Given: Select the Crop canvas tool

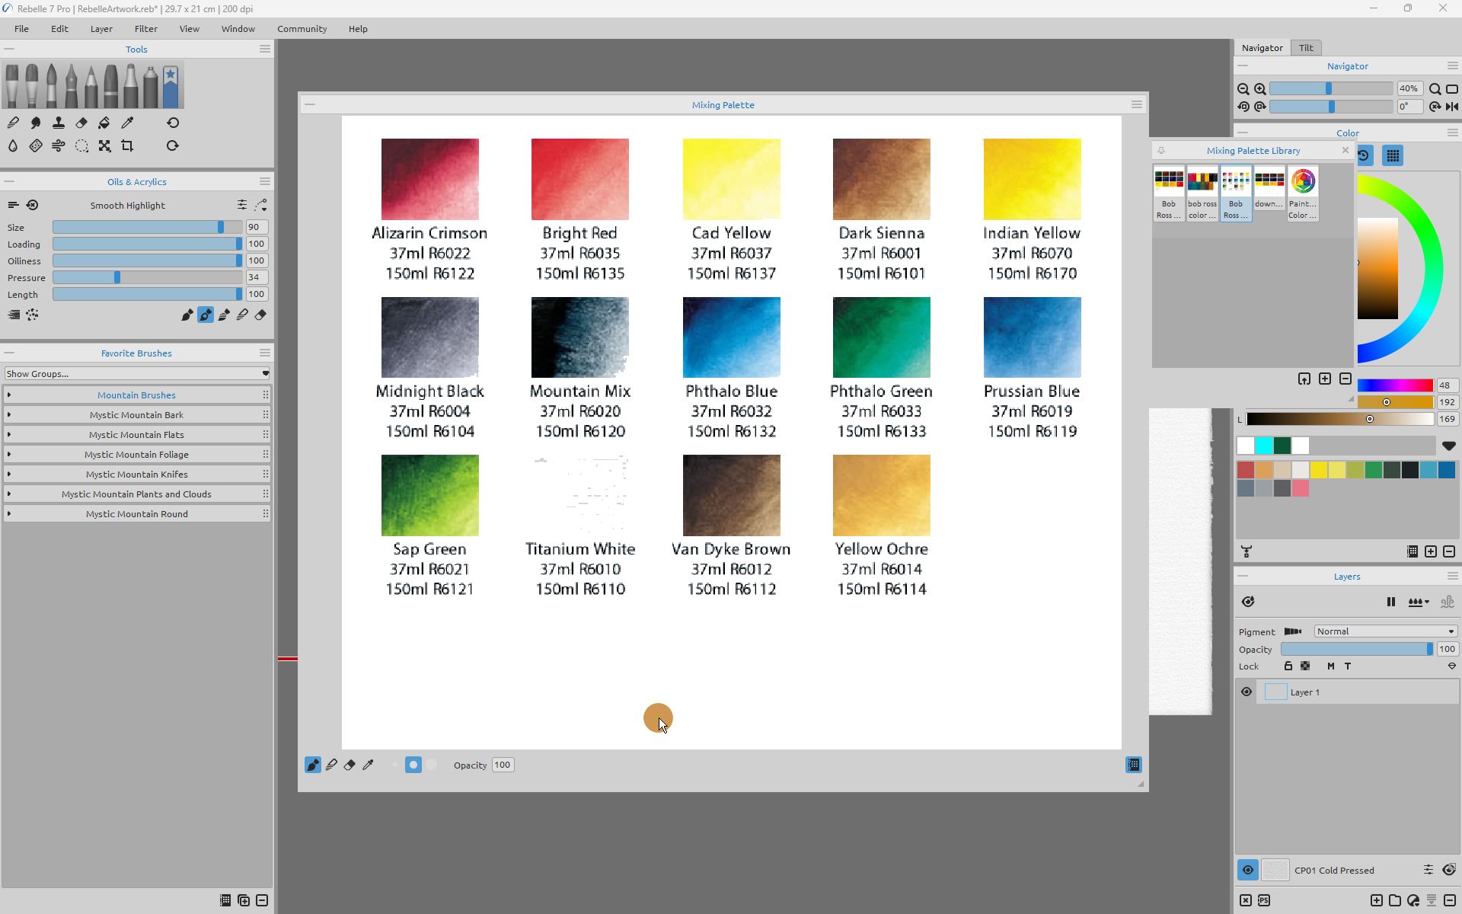Looking at the screenshot, I should coord(128,145).
